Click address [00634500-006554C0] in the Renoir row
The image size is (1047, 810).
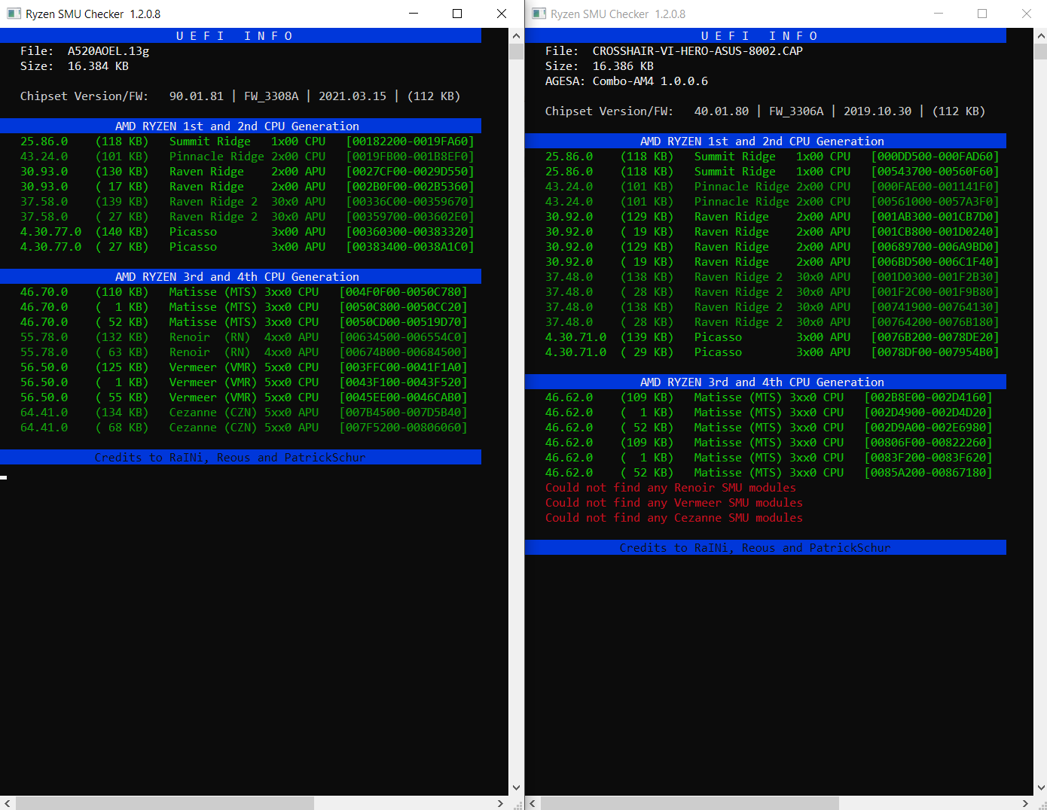click(404, 337)
